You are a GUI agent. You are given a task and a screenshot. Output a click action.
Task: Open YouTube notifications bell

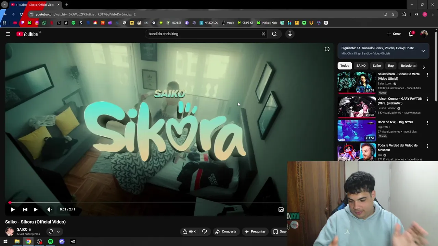411,34
